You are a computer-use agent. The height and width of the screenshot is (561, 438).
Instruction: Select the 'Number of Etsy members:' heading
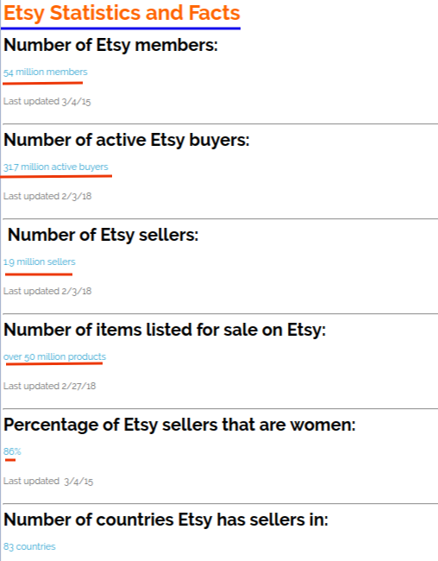tap(110, 46)
